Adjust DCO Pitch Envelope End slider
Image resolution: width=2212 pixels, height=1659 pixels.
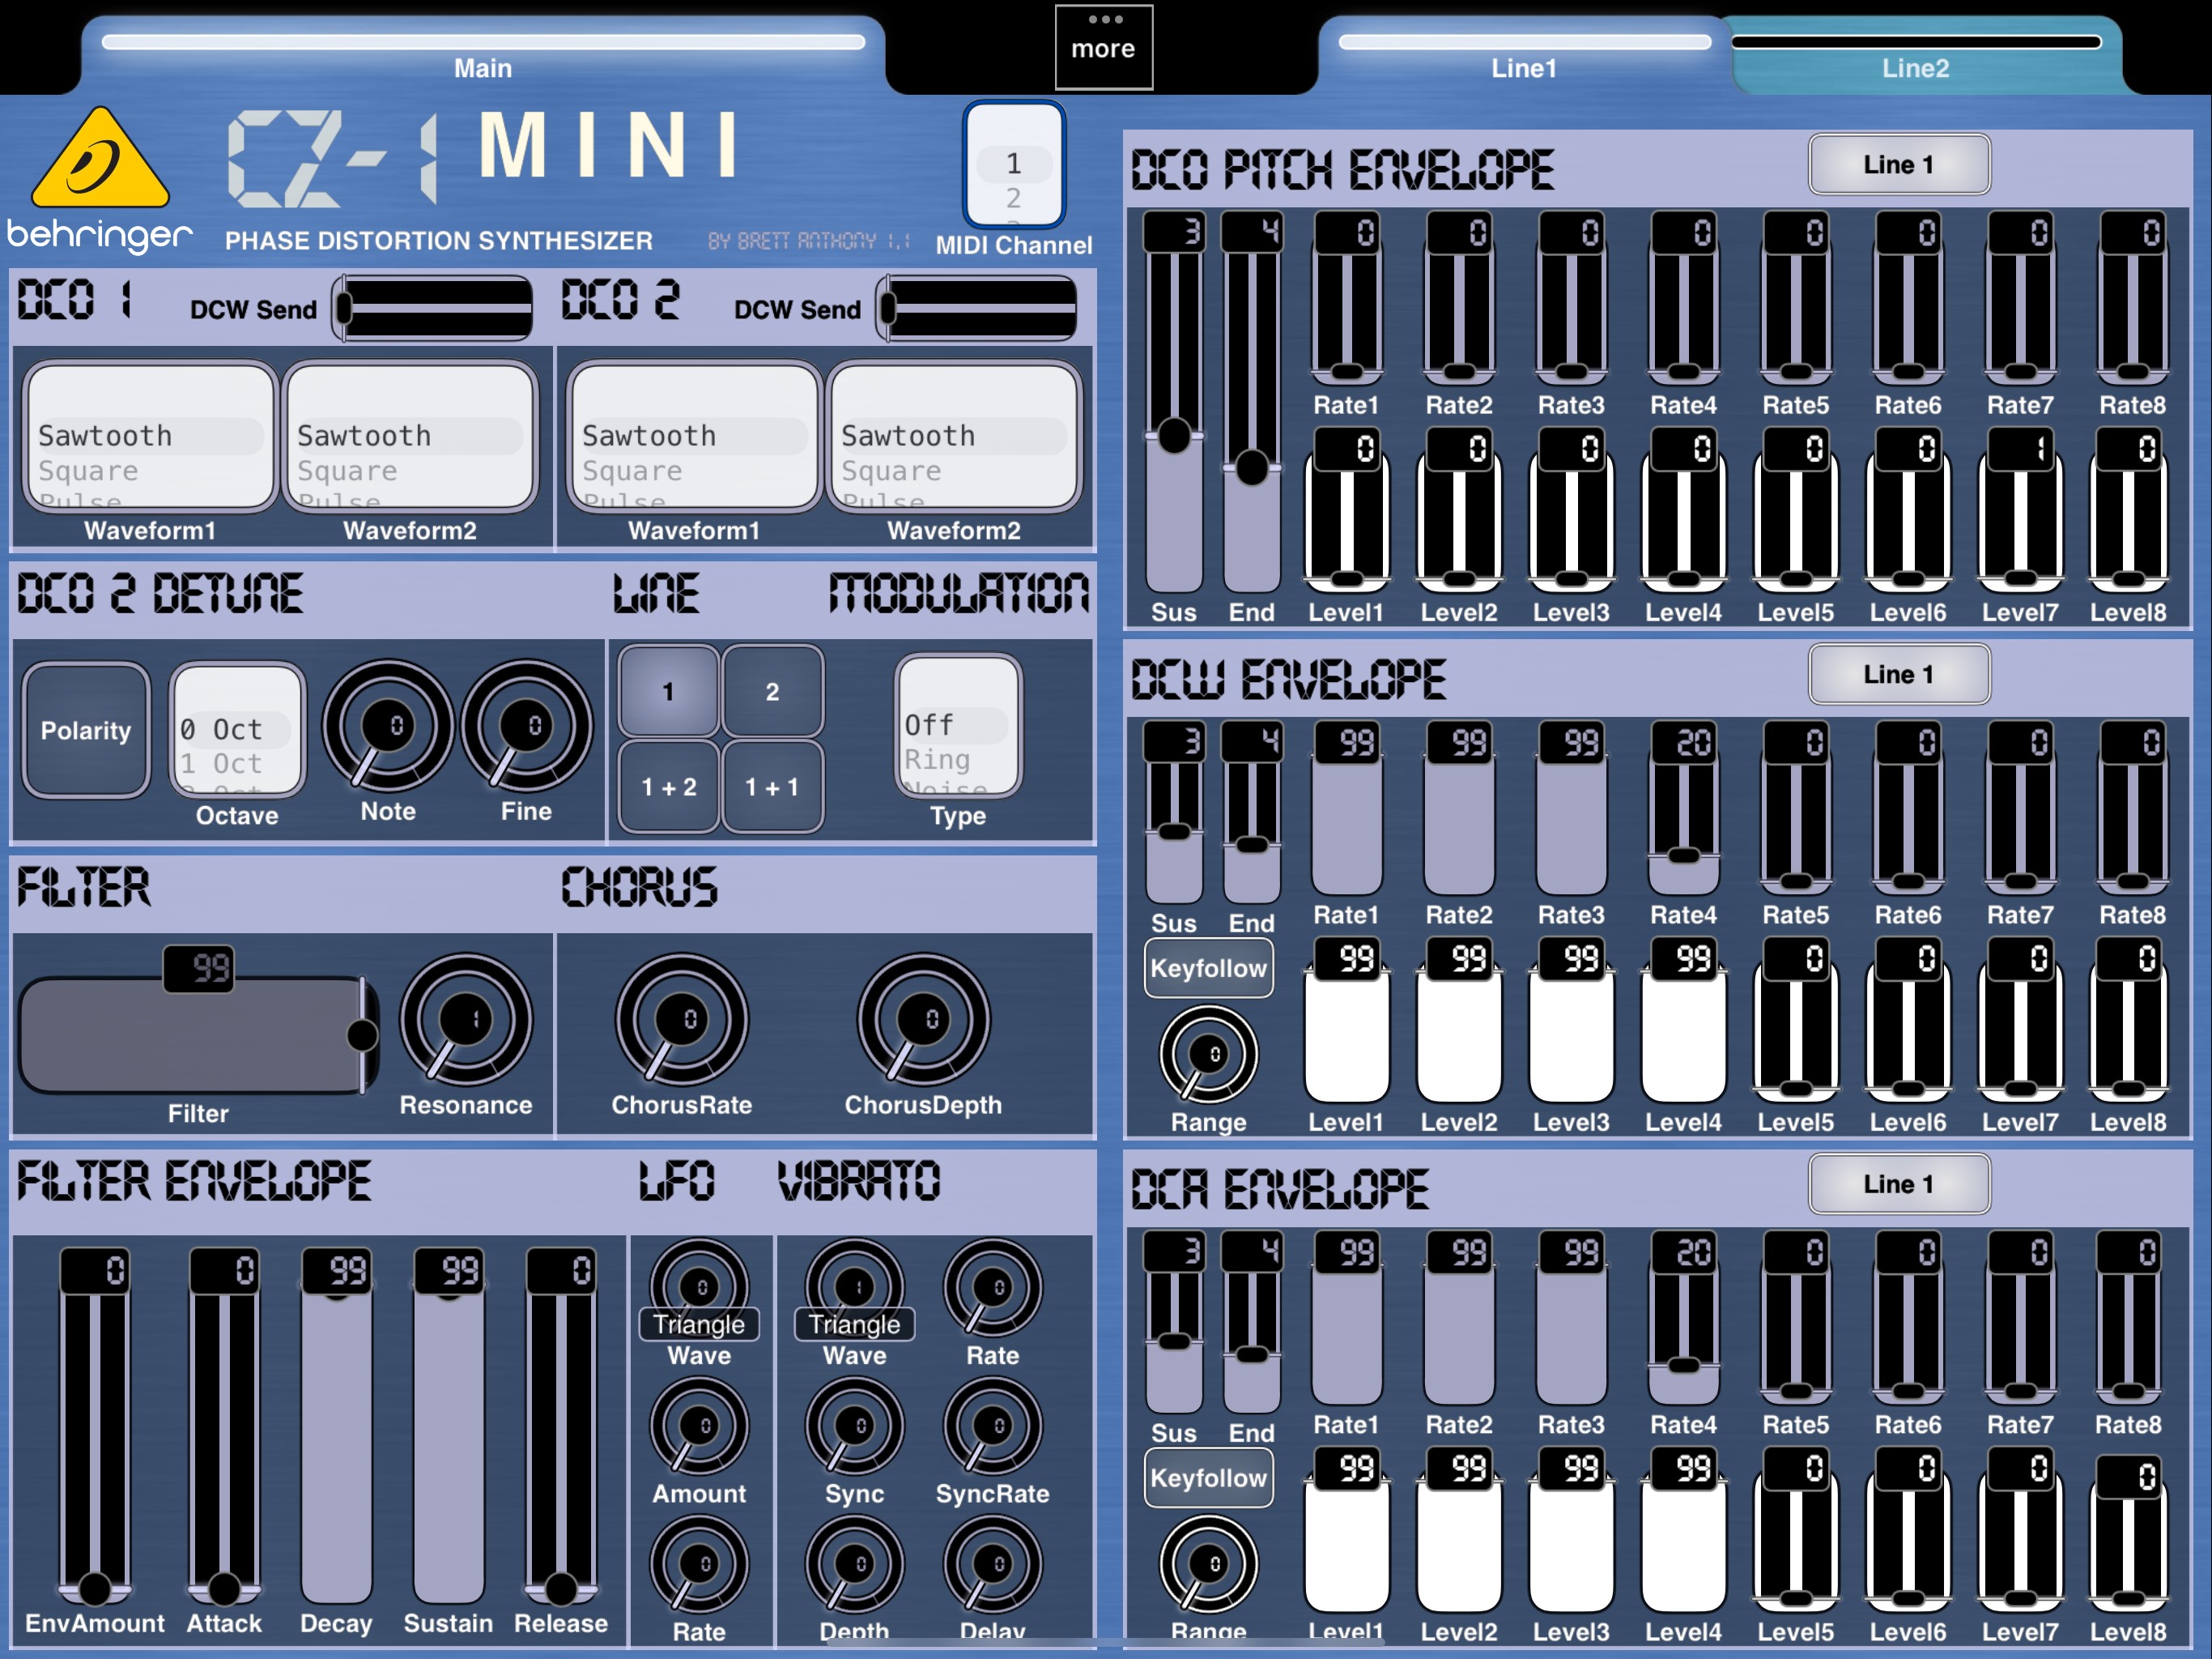coord(1252,403)
